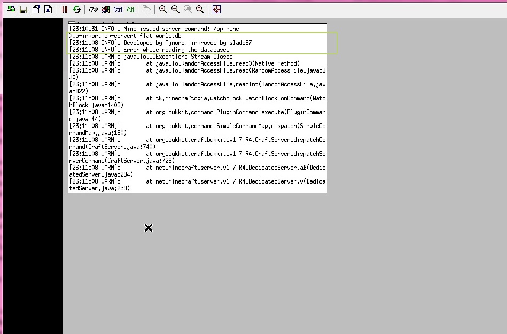Viewport: 507px width, 334px height.
Task: Click the 'CraftServer.dispatchCommand' stack trace line
Action: (x=197, y=143)
